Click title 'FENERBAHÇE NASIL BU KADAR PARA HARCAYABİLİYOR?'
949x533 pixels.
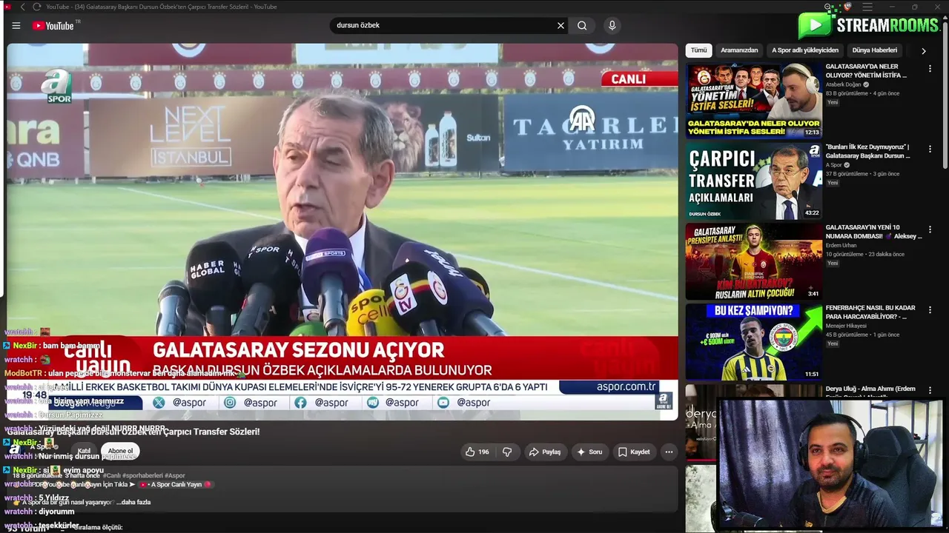(x=870, y=312)
